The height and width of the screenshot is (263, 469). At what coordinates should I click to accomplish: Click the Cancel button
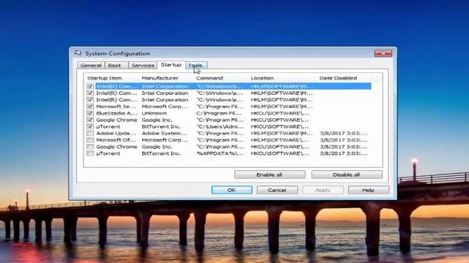click(277, 190)
